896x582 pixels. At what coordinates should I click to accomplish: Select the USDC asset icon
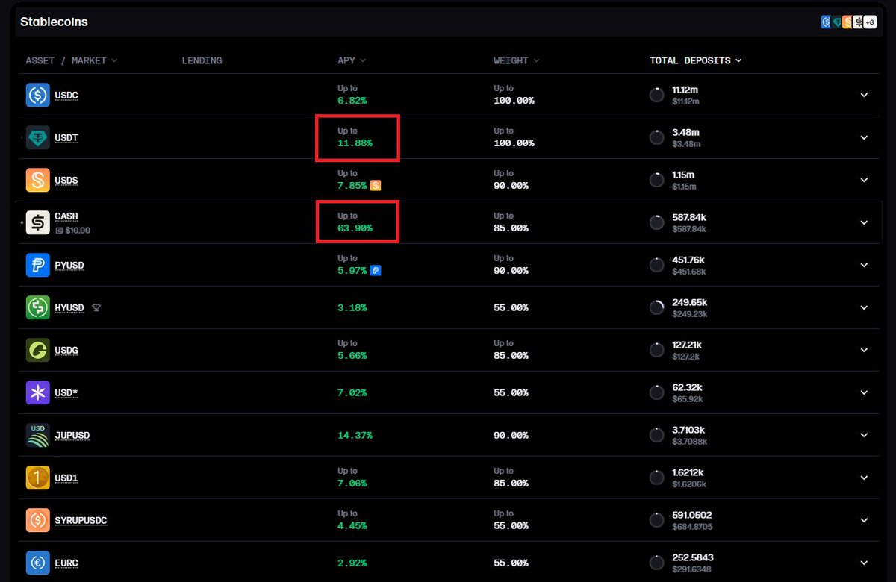coord(37,95)
